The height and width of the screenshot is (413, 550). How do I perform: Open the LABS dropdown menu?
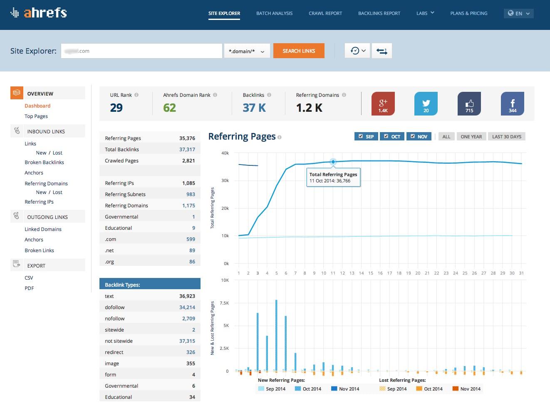[x=425, y=13]
